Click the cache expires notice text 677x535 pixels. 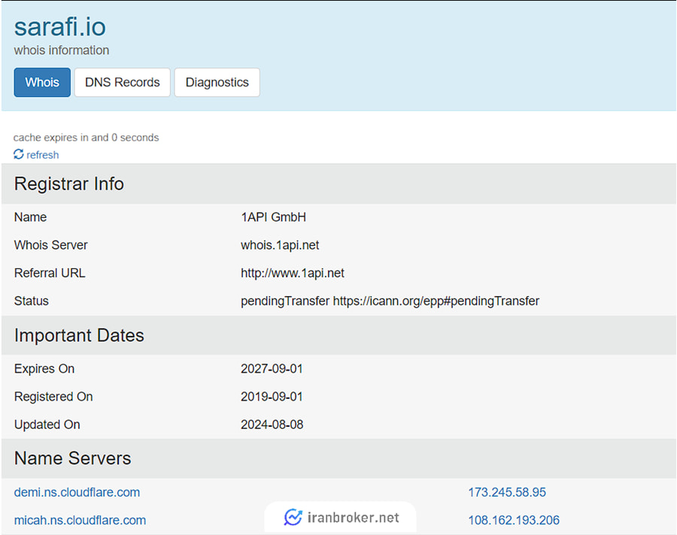click(86, 138)
